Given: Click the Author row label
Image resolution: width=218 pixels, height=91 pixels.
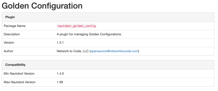Looking at the screenshot, I should click(9, 51).
